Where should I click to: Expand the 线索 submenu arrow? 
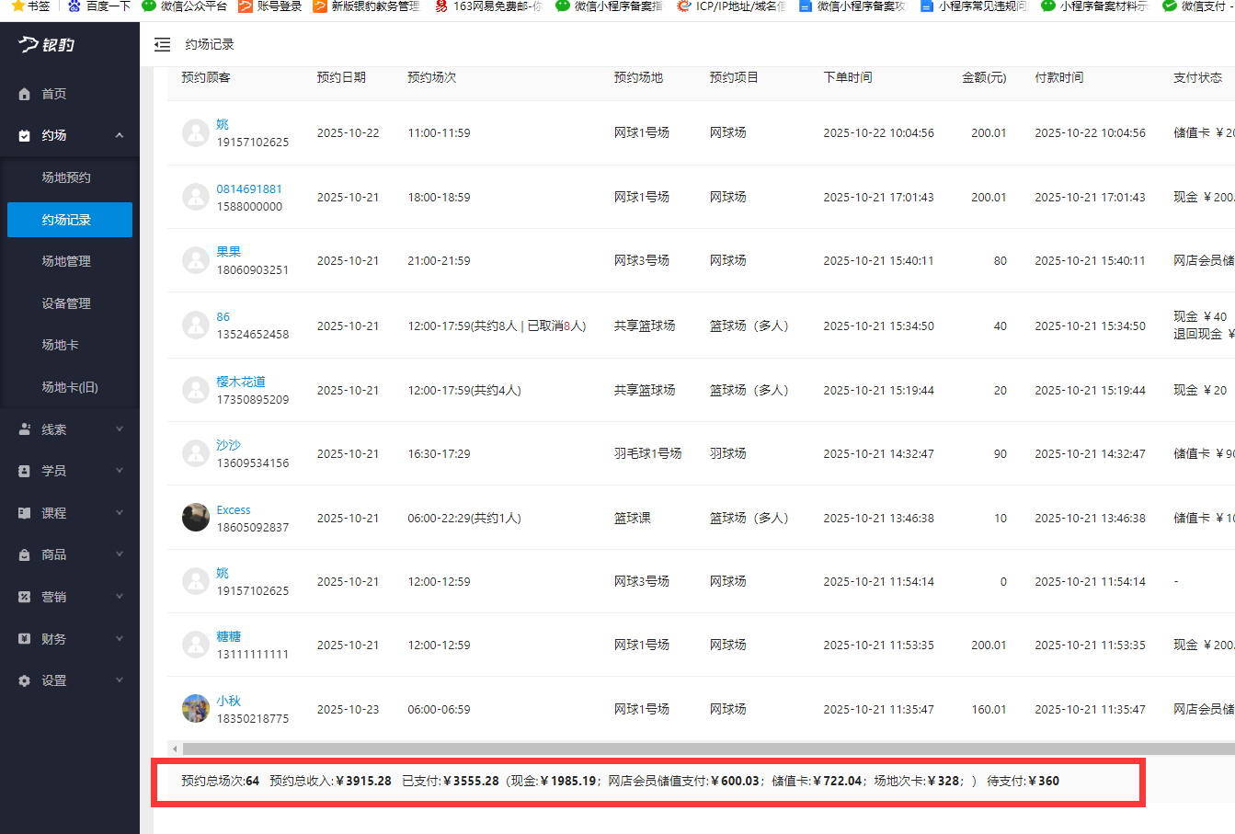click(120, 429)
